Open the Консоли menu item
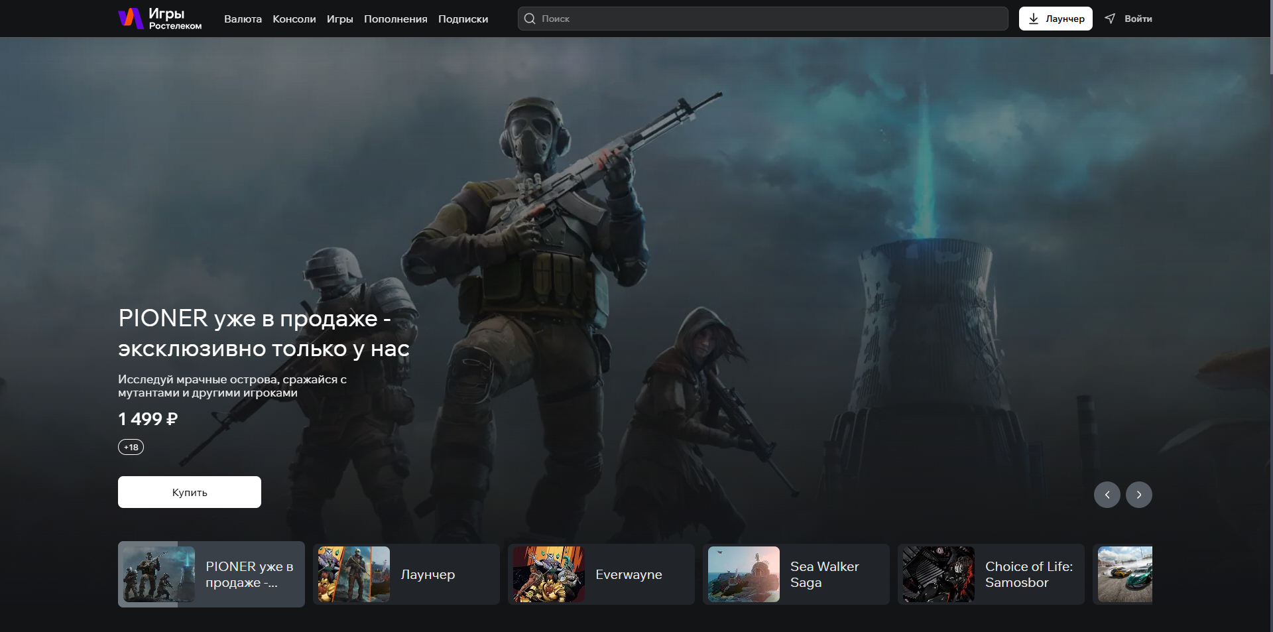This screenshot has height=632, width=1273. pos(294,19)
